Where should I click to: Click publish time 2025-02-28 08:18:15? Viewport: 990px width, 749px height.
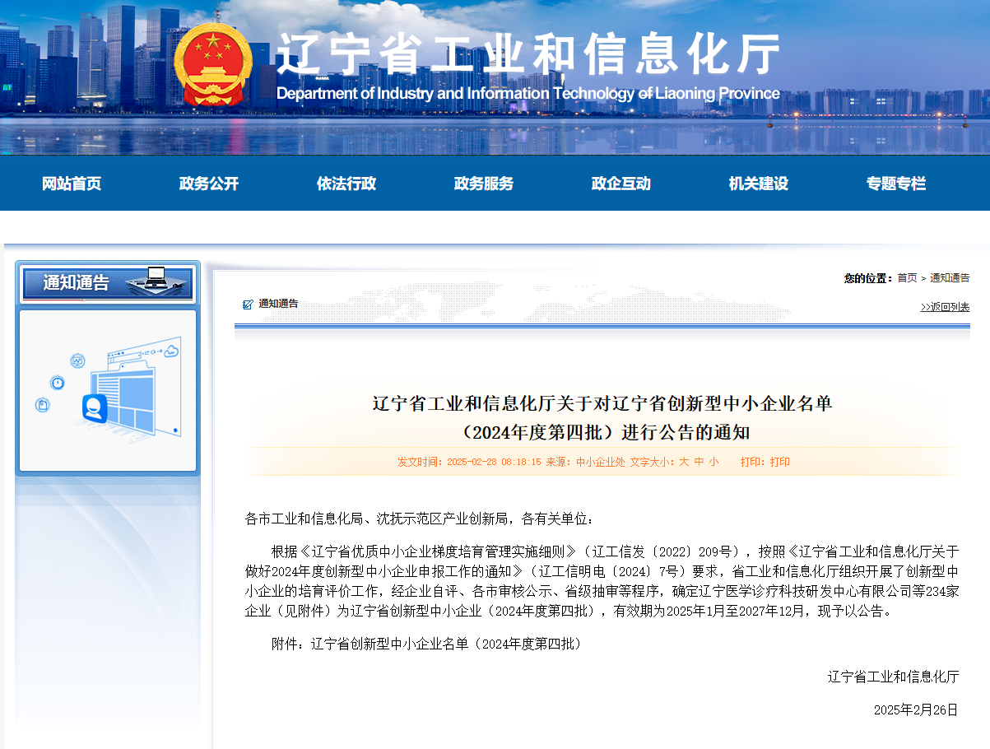pyautogui.click(x=494, y=462)
